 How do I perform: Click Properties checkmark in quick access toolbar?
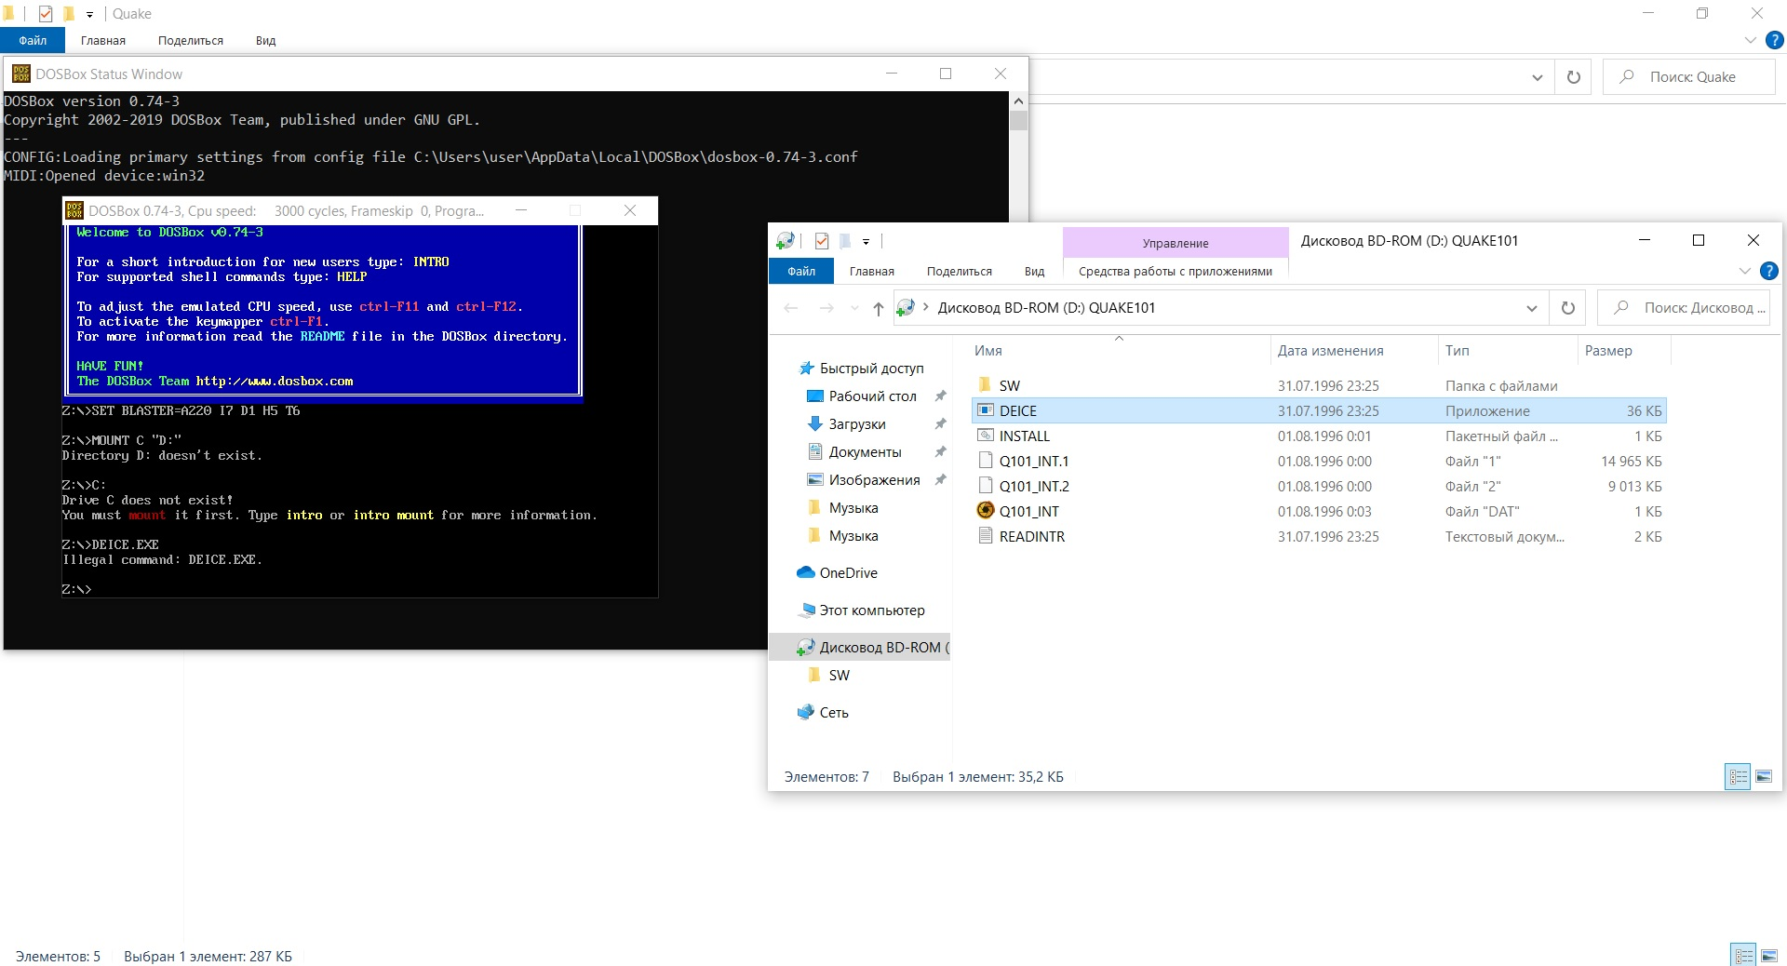822,241
